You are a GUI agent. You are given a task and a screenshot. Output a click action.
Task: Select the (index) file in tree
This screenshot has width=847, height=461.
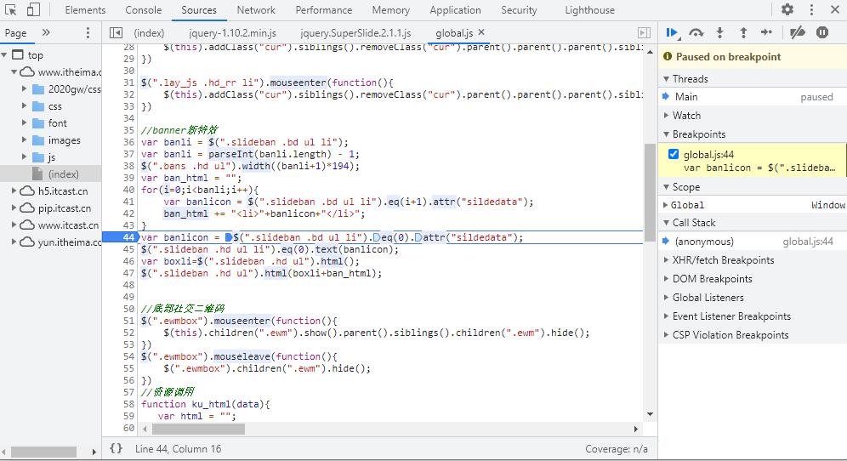tap(51, 174)
